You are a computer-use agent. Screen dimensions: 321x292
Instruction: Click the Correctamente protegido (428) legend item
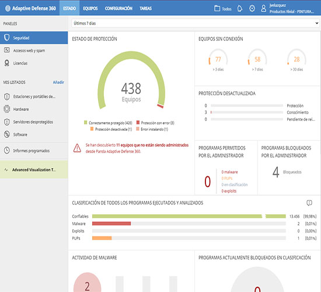pos(108,123)
